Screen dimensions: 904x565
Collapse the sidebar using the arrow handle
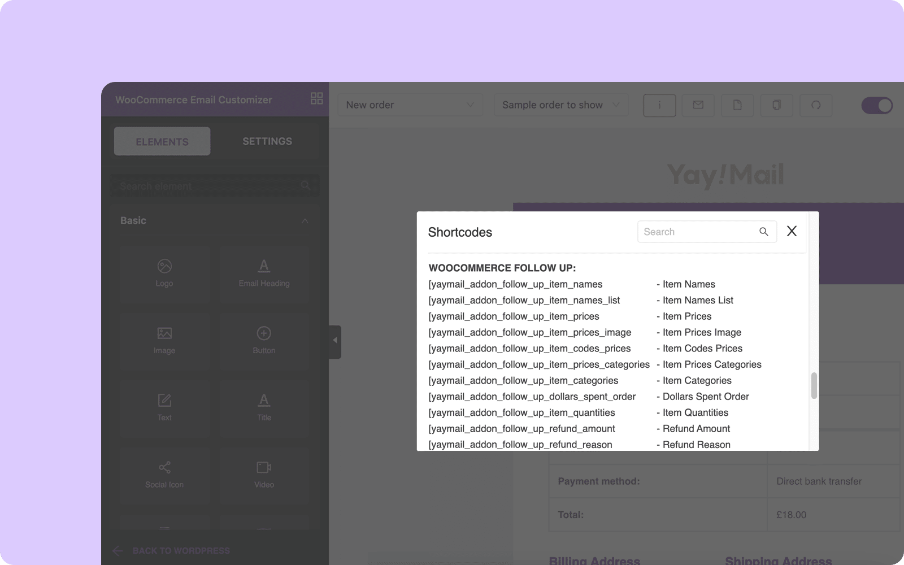point(335,341)
